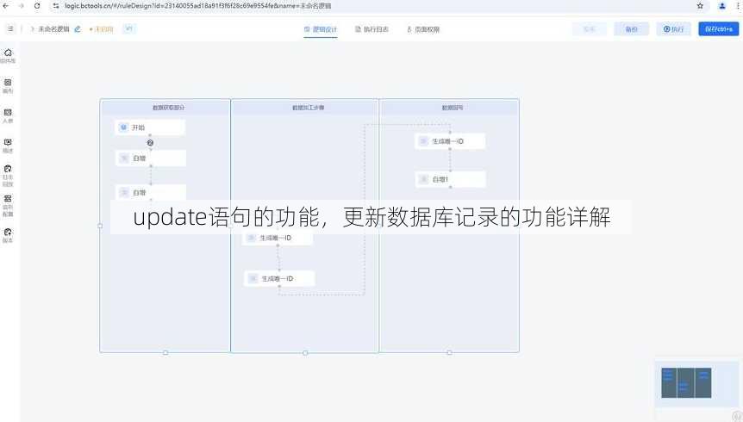
Task: Click the icon inside the 自增1 node
Action: [x=424, y=179]
